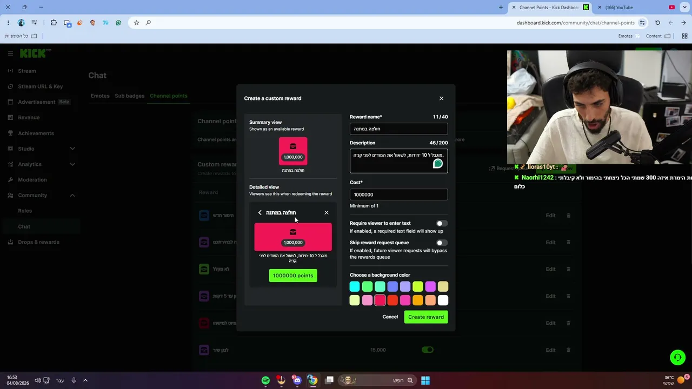Select the cyan background color

pos(355,286)
